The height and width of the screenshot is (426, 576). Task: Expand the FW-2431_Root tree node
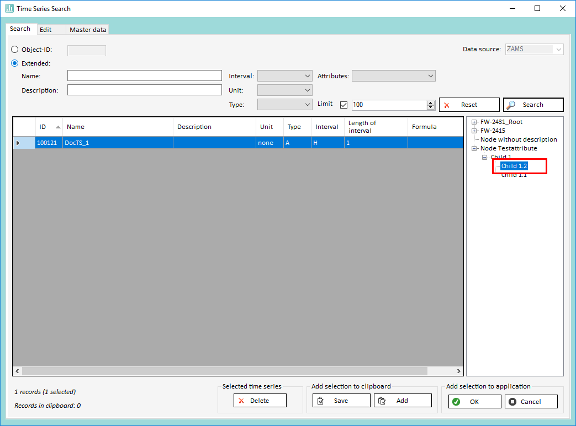tap(474, 122)
